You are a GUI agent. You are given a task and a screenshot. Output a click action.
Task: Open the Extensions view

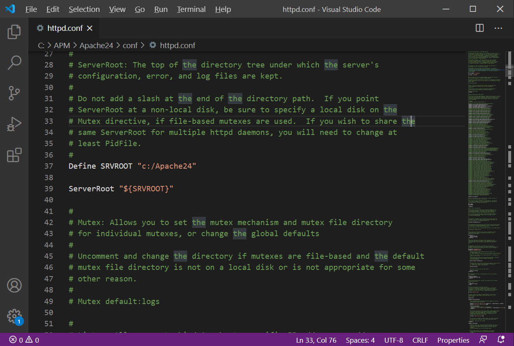14,155
